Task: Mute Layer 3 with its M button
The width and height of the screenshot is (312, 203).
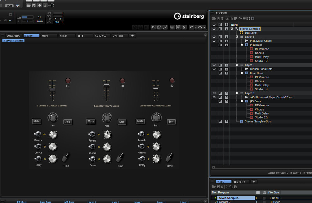Action: click(x=220, y=93)
